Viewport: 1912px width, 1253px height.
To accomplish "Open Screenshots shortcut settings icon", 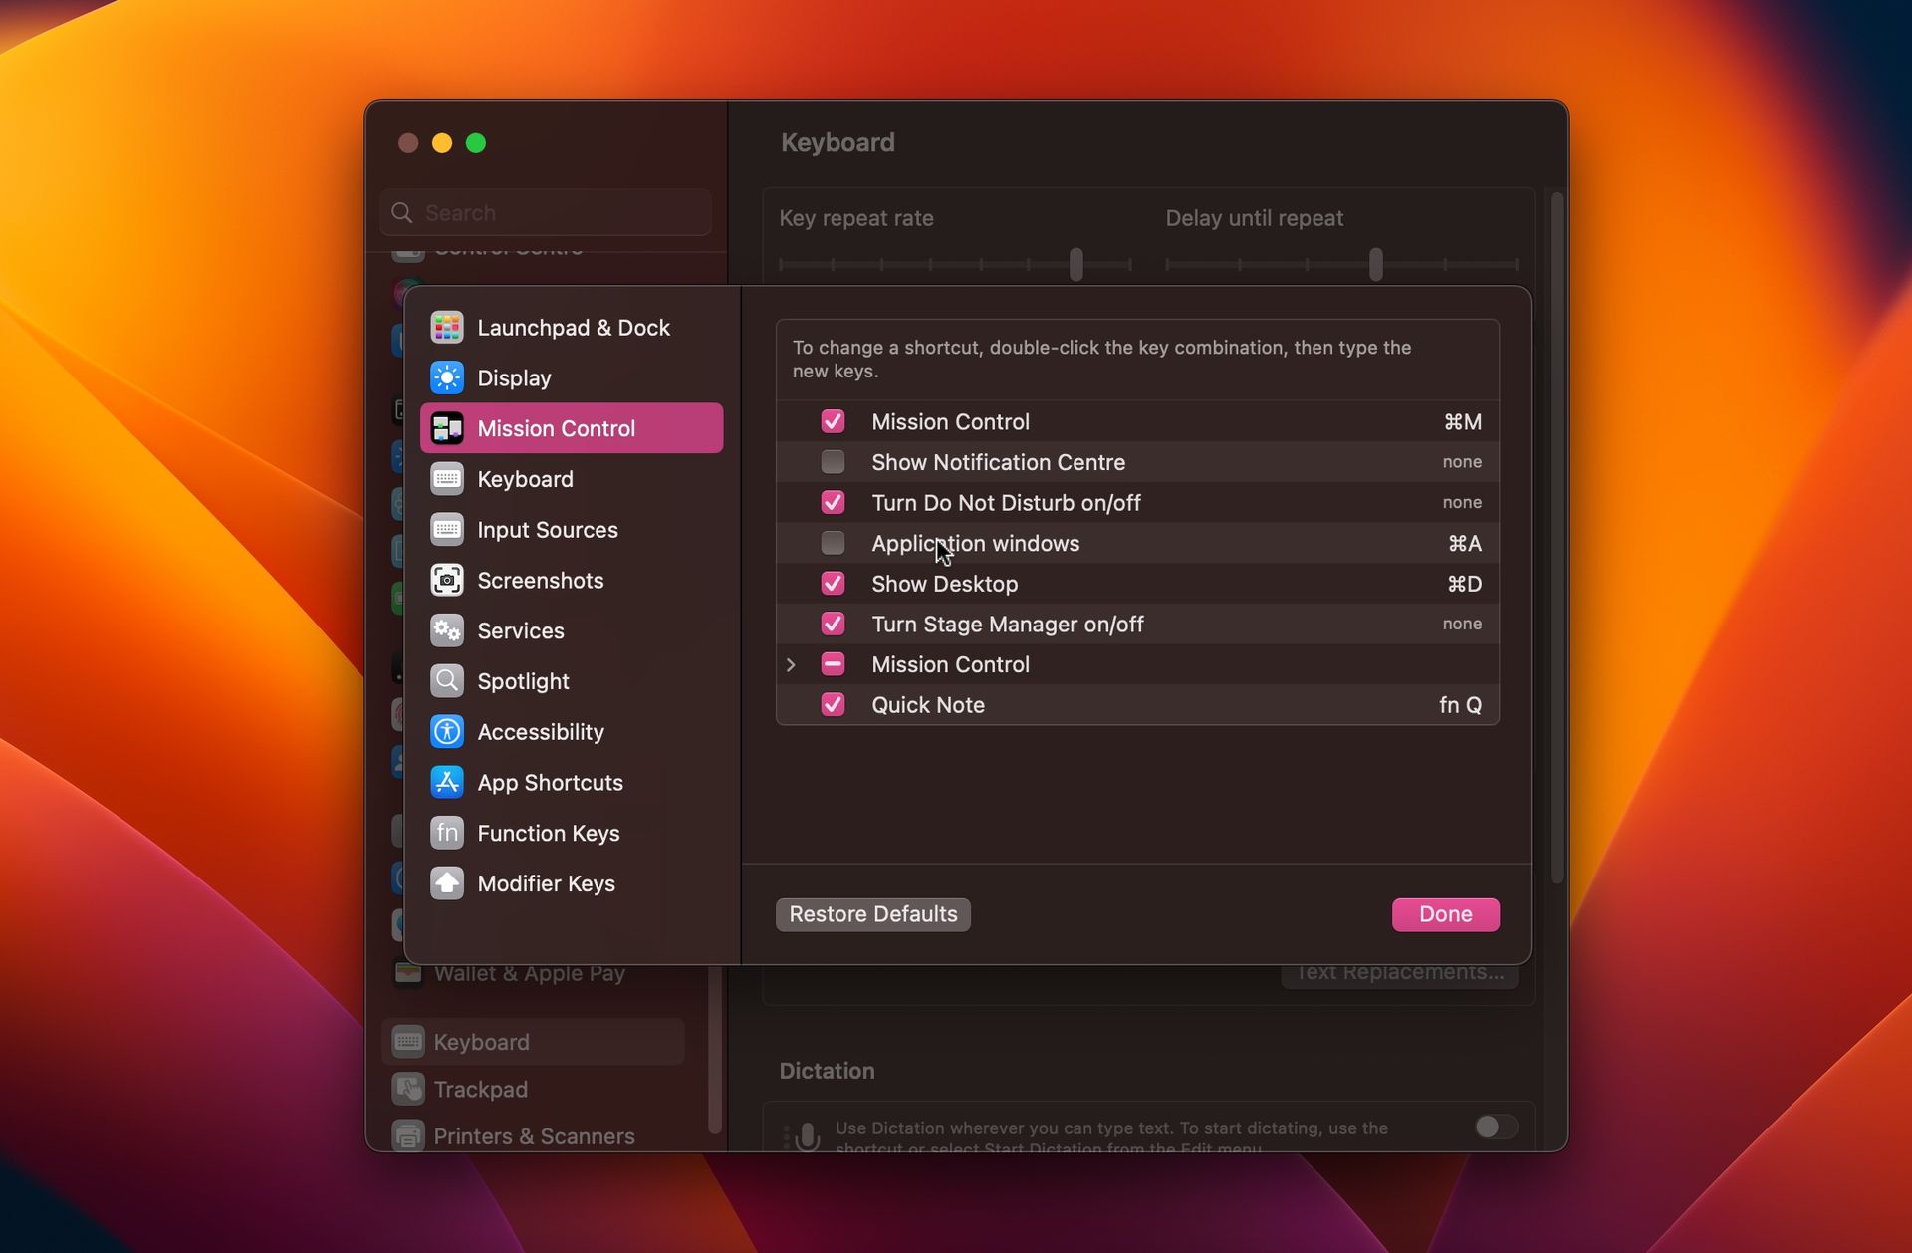I will pos(447,580).
